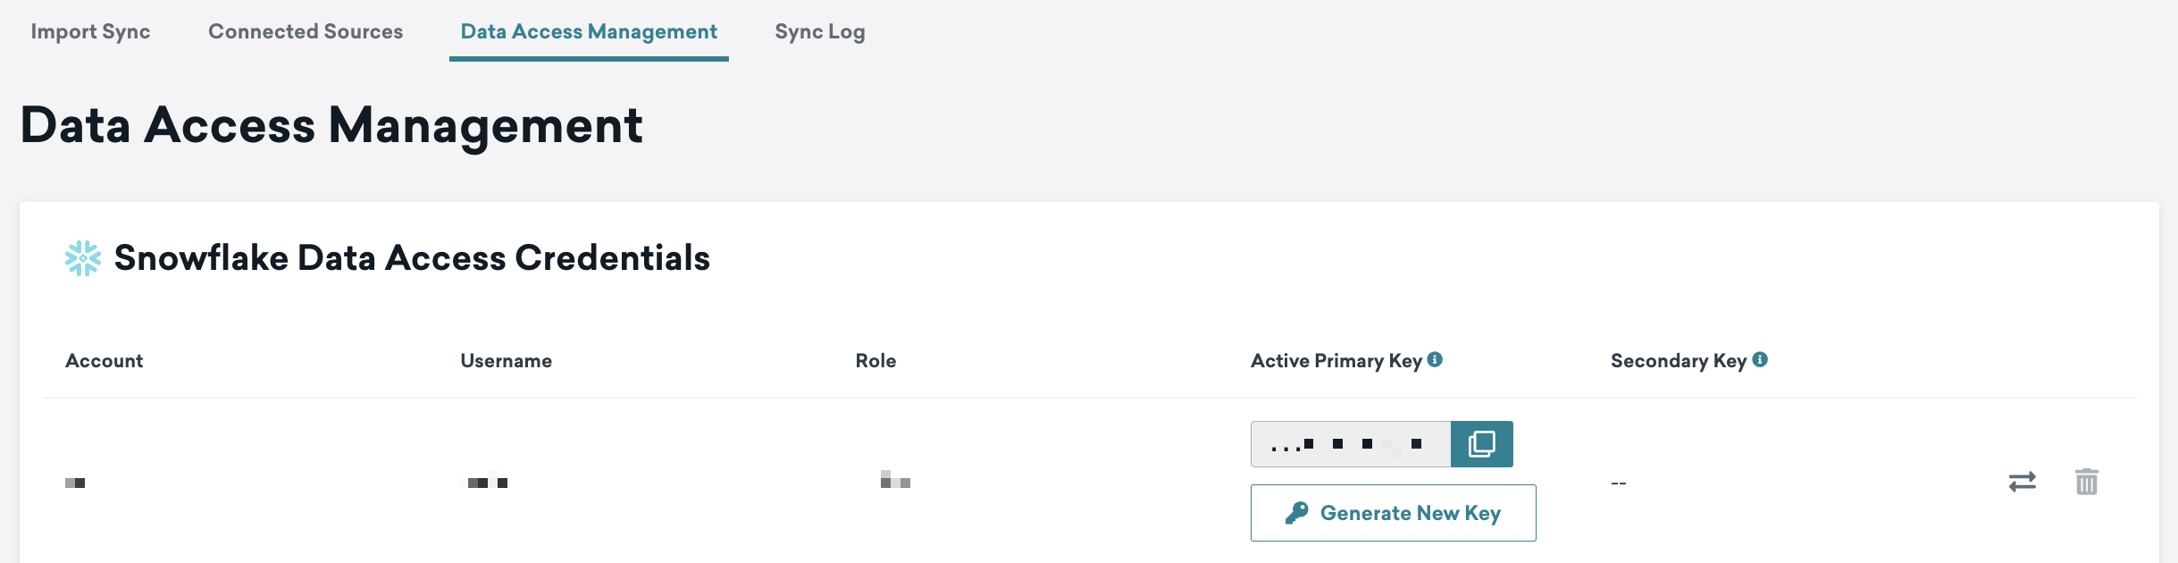Image resolution: width=2178 pixels, height=563 pixels.
Task: Click the Account column header
Action: 104,361
